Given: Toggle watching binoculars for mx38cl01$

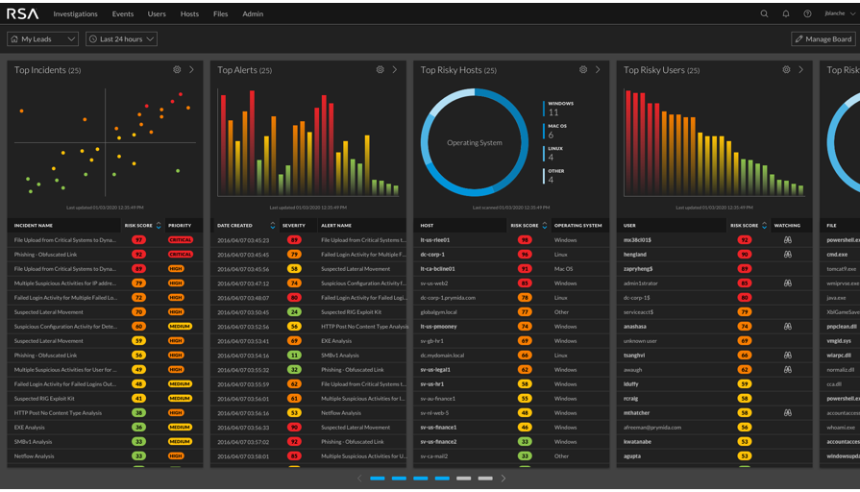Looking at the screenshot, I should point(788,239).
